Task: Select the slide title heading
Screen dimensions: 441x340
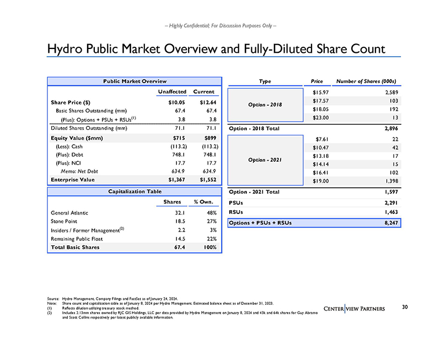Action: [x=216, y=48]
